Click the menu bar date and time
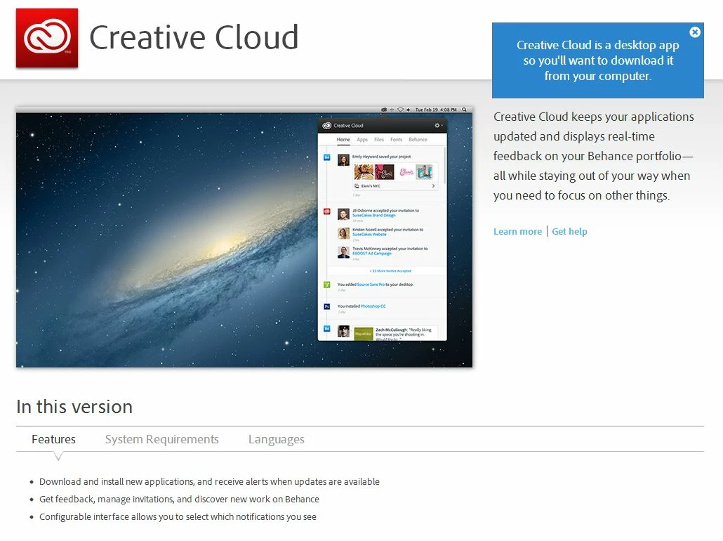Image resolution: width=723 pixels, height=541 pixels. click(x=436, y=110)
